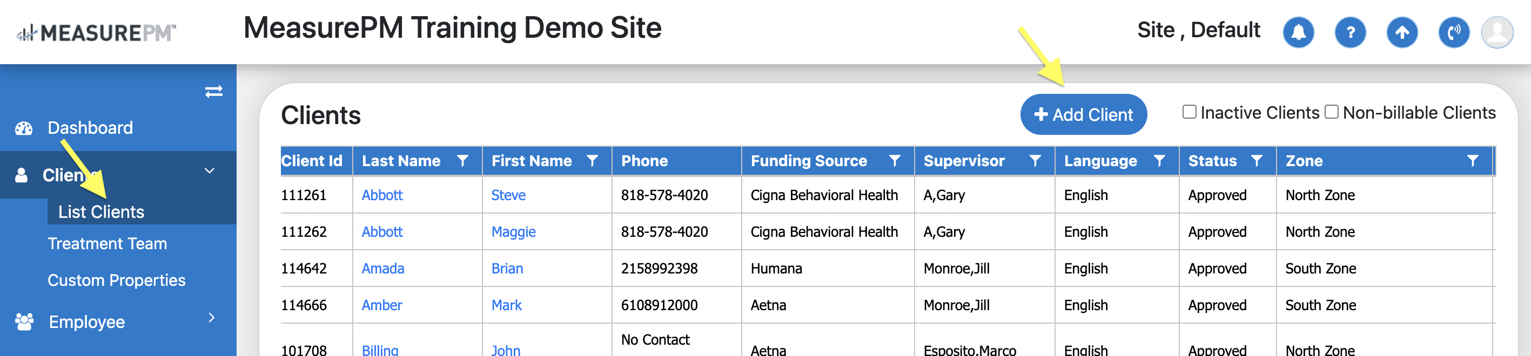Check the Non-billable Clients box
Screen dimensions: 1531x356
pyautogui.click(x=1332, y=112)
